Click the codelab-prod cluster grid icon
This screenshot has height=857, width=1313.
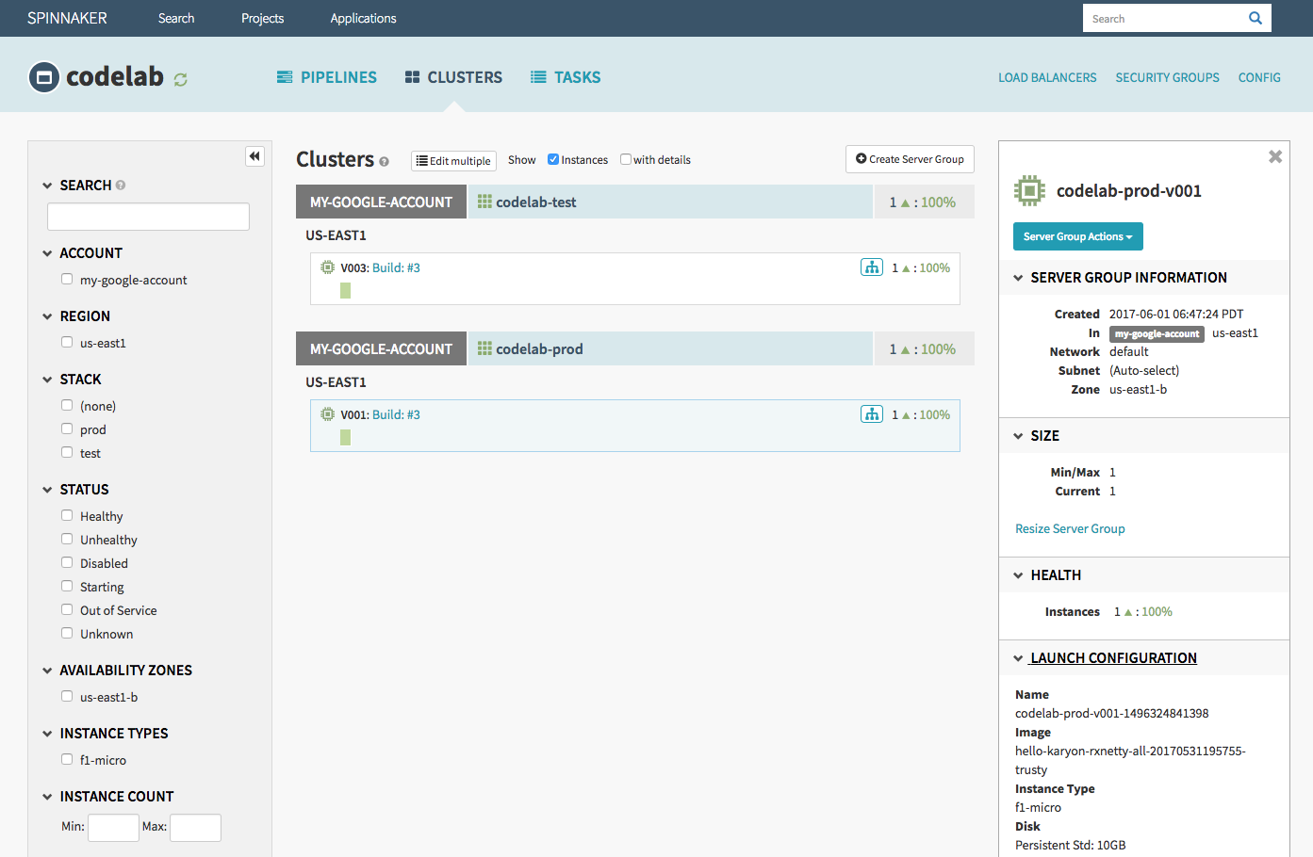(x=484, y=348)
